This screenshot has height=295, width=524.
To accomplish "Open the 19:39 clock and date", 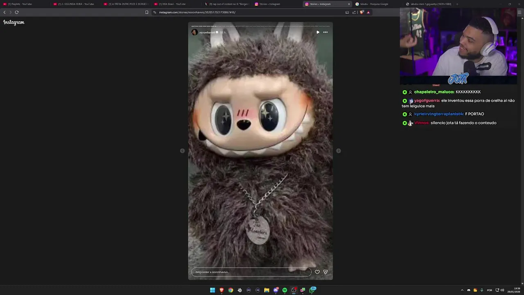I will [x=513, y=290].
